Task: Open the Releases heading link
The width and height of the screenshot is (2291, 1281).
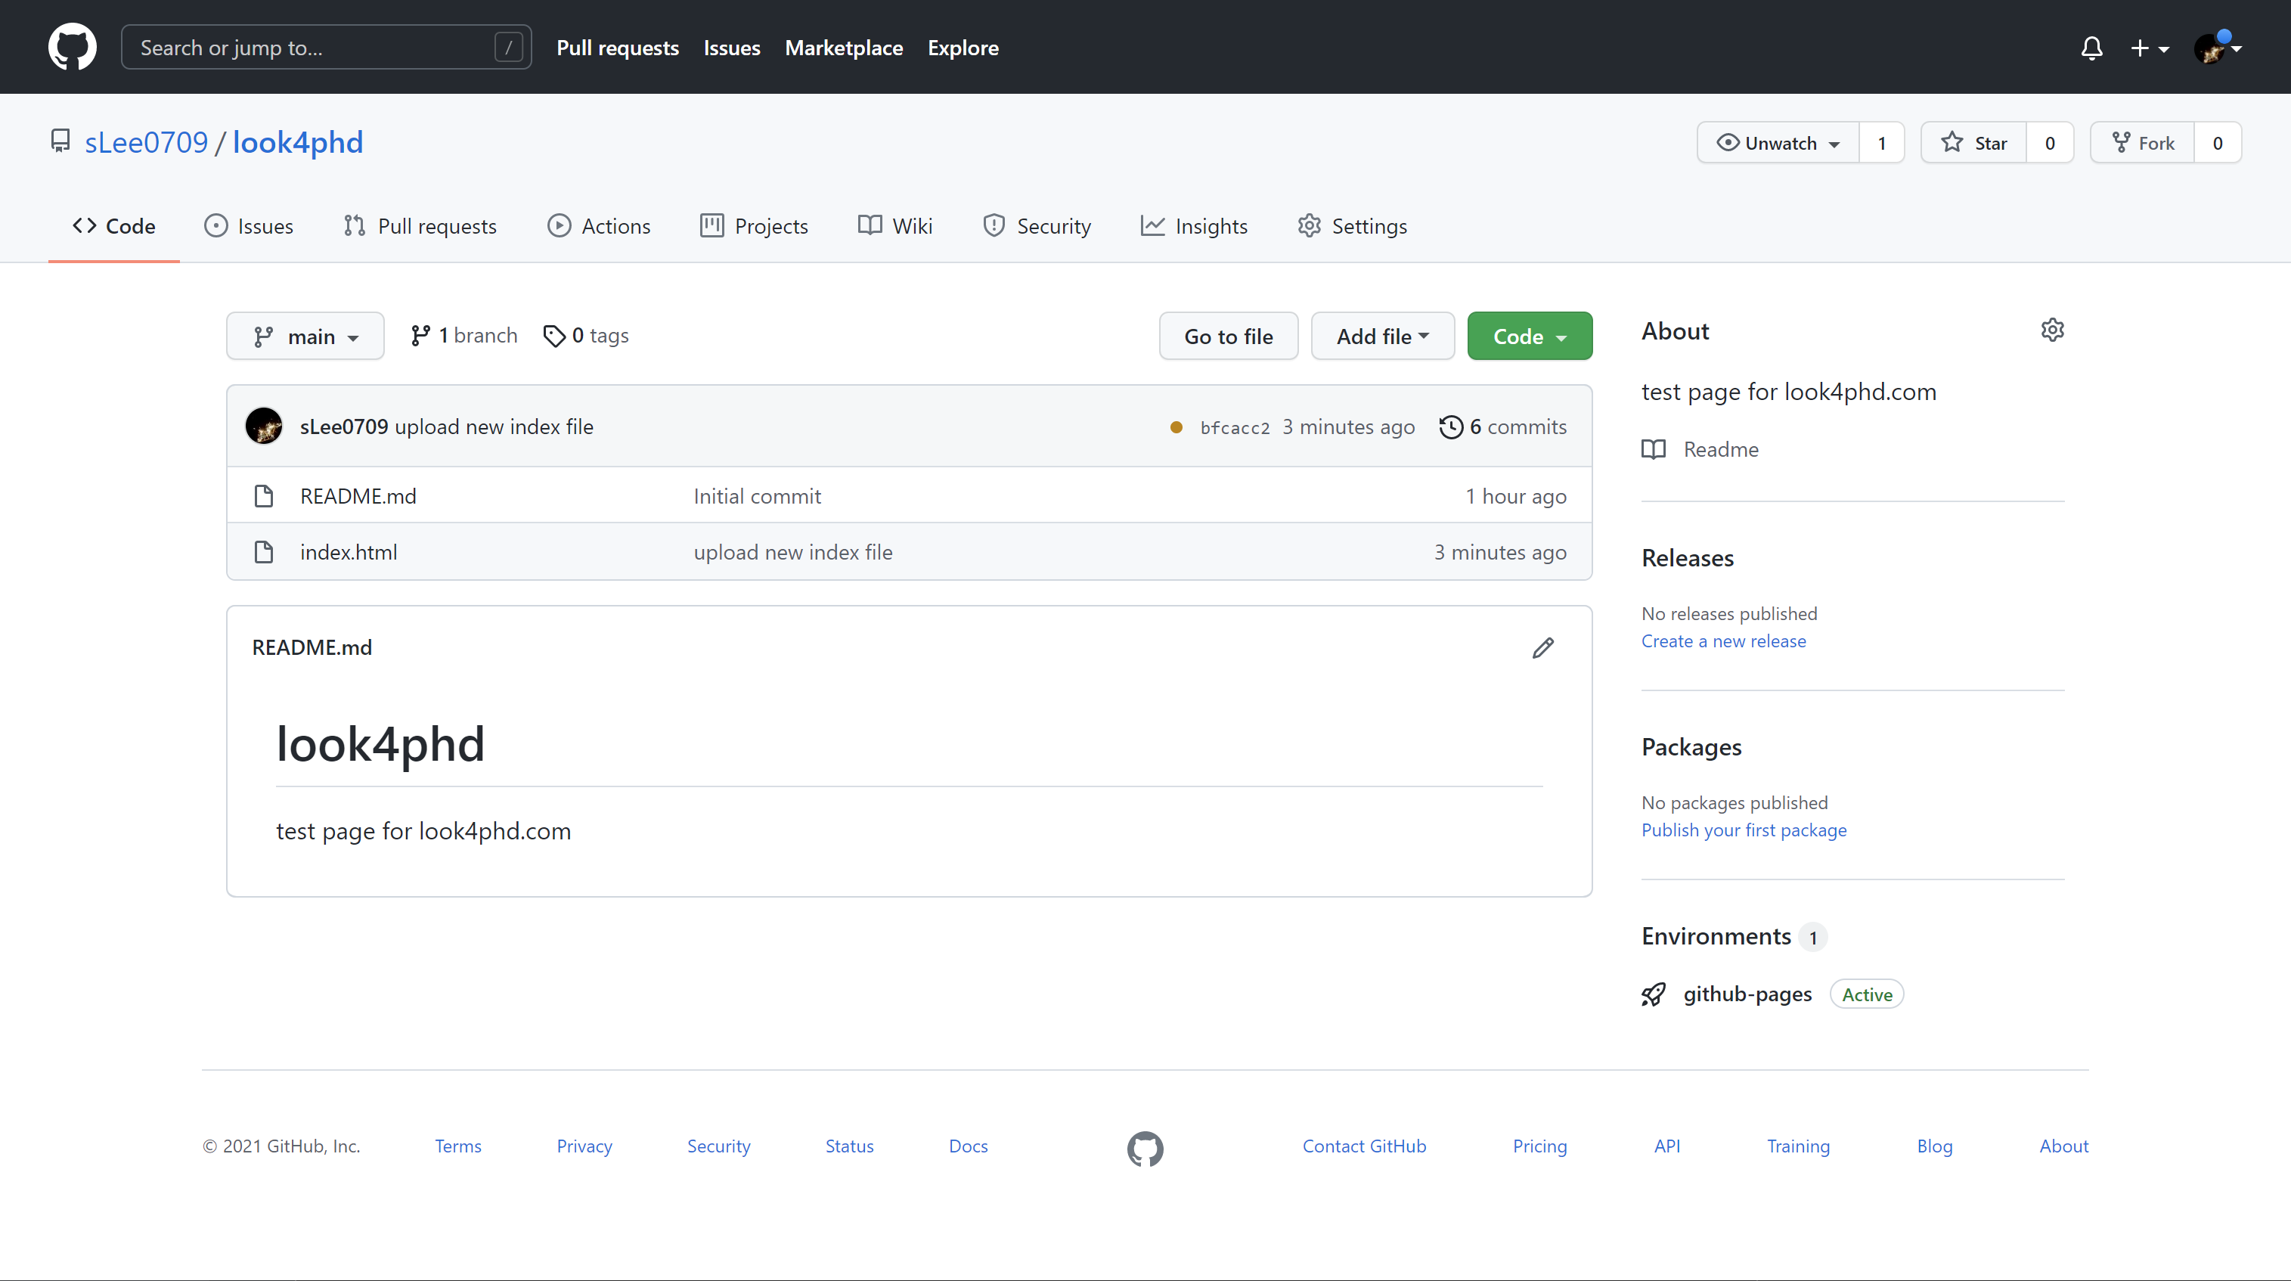Action: click(x=1687, y=558)
